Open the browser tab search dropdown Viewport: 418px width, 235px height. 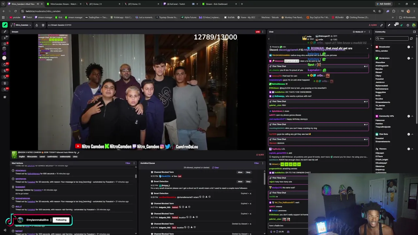click(x=3, y=4)
